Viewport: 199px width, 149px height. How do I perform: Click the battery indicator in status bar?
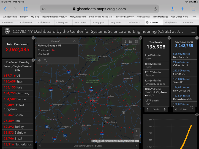pyautogui.click(x=196, y=2)
